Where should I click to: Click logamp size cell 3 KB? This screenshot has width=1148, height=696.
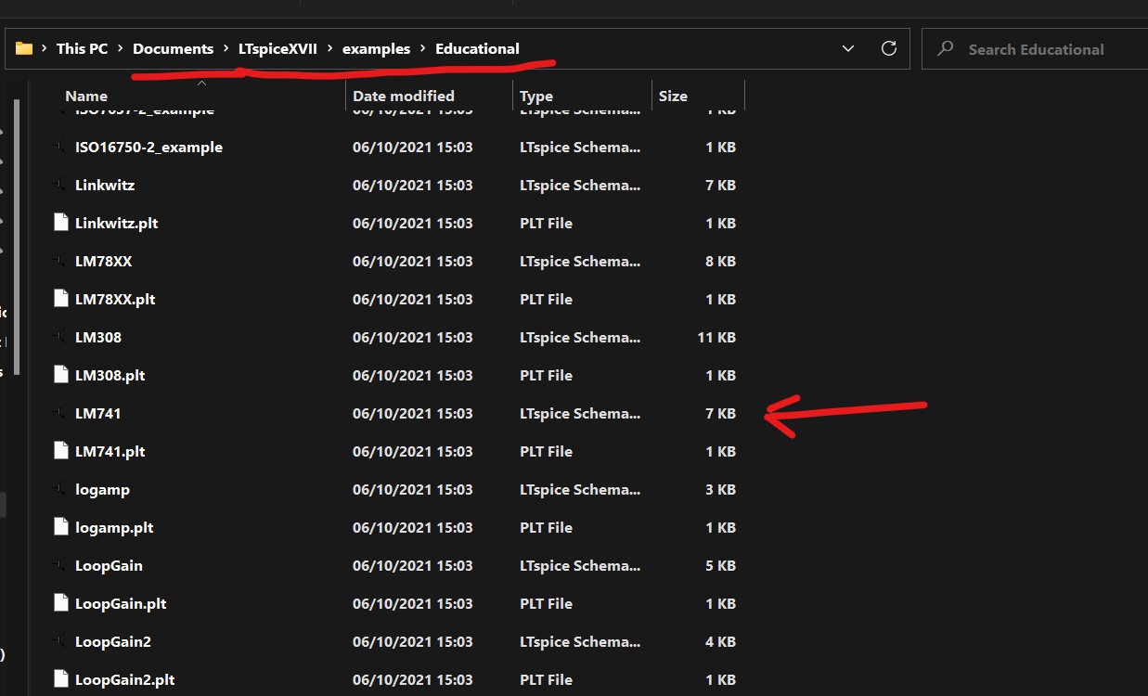coord(720,489)
